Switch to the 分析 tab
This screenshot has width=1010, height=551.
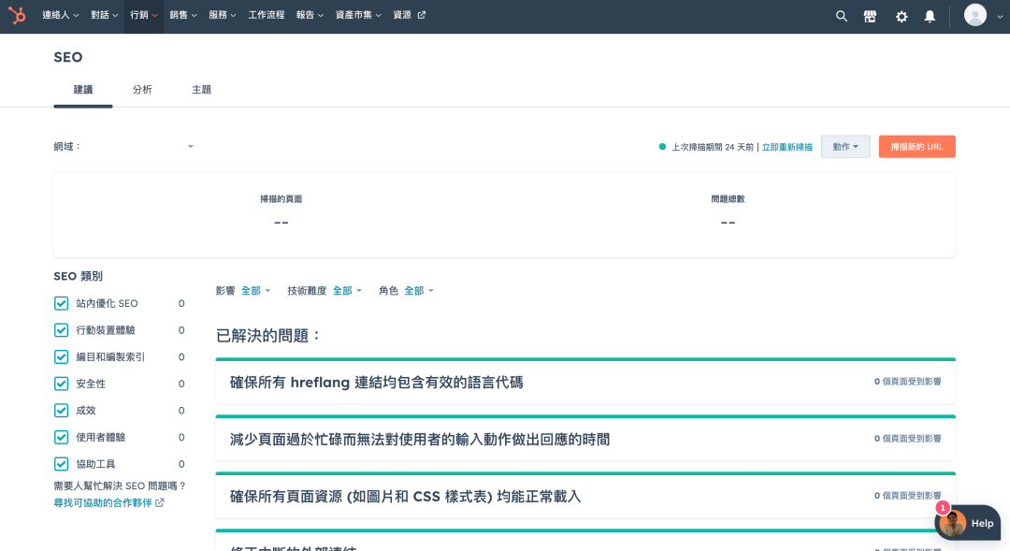point(142,90)
